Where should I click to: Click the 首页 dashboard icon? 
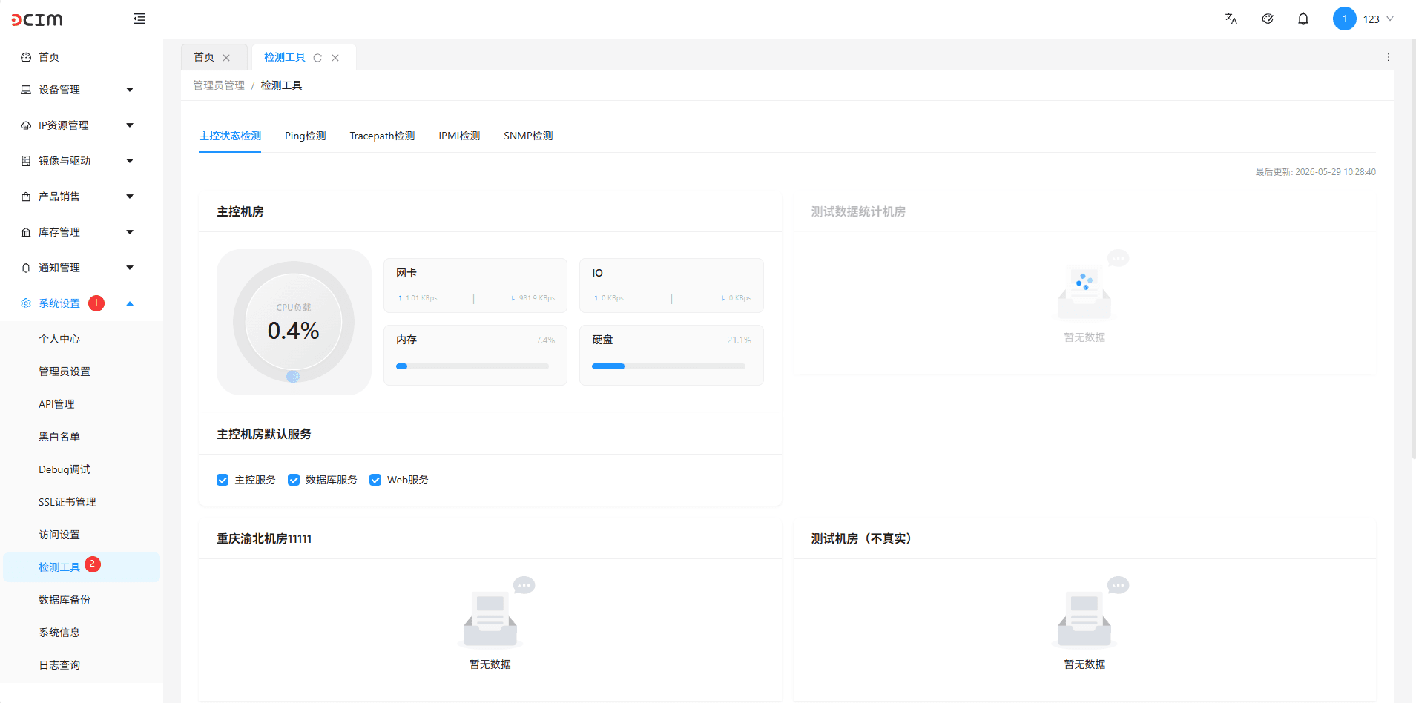tap(26, 57)
